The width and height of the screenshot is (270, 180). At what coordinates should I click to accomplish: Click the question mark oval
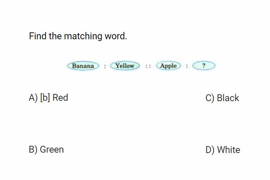point(204,66)
